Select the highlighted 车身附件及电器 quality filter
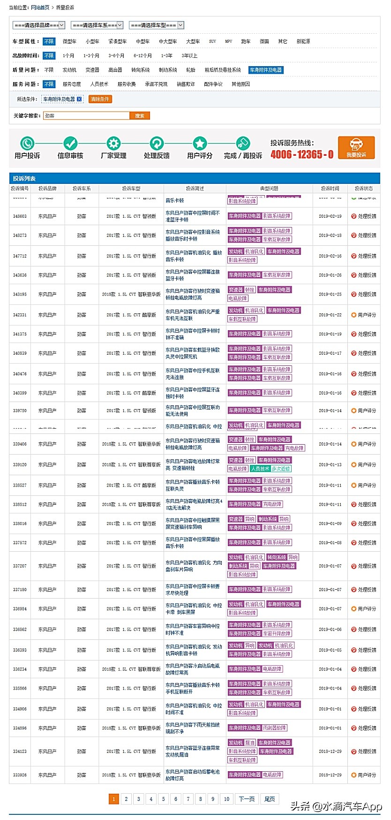The image size is (391, 820). 266,70
